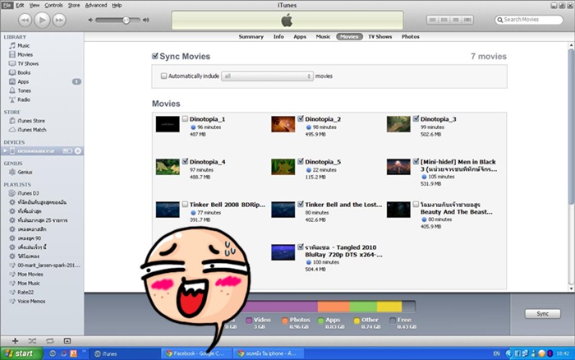Image resolution: width=575 pixels, height=360 pixels.
Task: Open Apps in the Library sidebar
Action: coord(23,81)
